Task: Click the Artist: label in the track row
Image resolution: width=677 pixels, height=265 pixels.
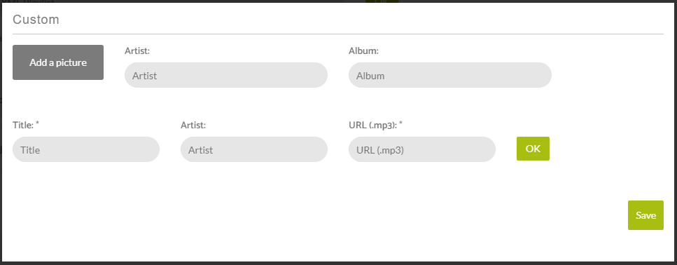Action: click(x=193, y=125)
